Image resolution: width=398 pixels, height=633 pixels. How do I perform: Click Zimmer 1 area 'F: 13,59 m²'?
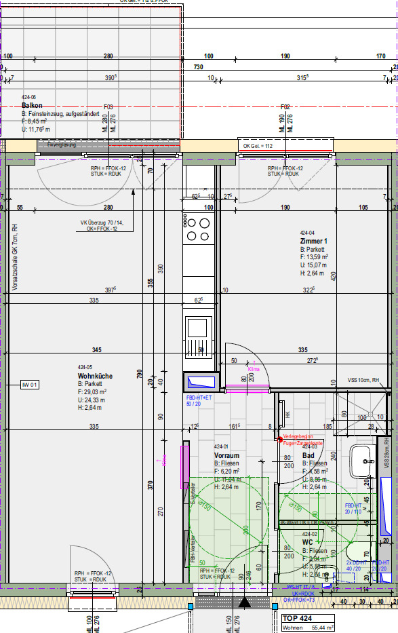pyautogui.click(x=314, y=256)
